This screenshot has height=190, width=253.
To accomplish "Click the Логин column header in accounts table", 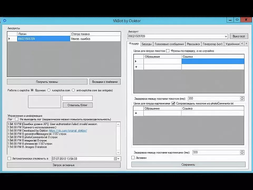I will point(43,34).
